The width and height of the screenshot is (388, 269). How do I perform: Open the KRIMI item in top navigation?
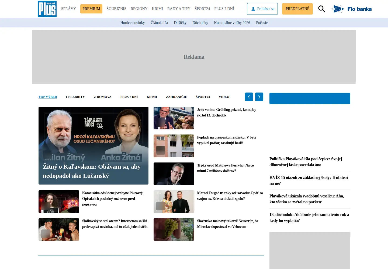[x=157, y=9]
